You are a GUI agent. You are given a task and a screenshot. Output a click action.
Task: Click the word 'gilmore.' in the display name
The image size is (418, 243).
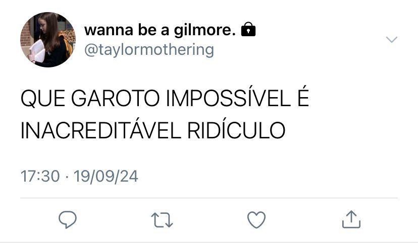(x=205, y=30)
